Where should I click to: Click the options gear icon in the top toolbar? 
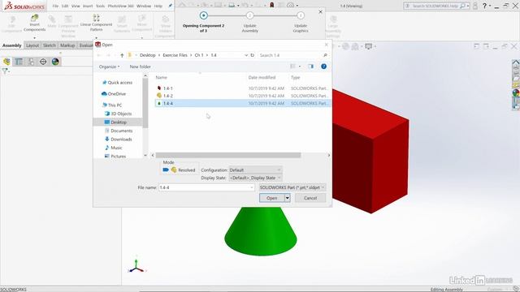click(x=290, y=6)
